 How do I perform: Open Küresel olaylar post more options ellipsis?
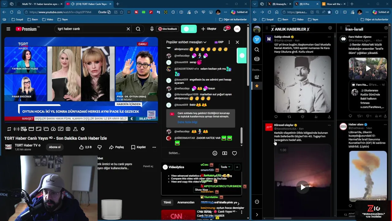(x=329, y=125)
